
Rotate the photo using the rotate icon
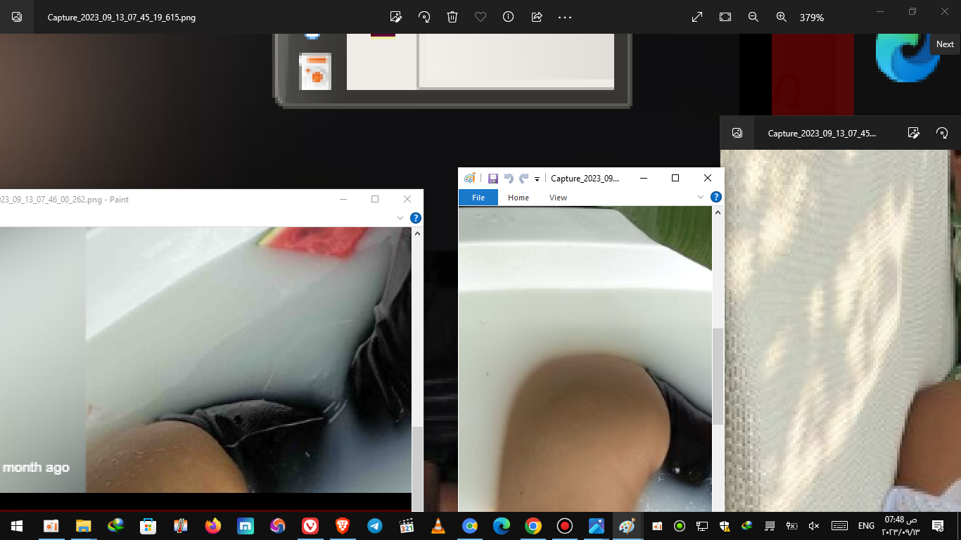click(424, 17)
